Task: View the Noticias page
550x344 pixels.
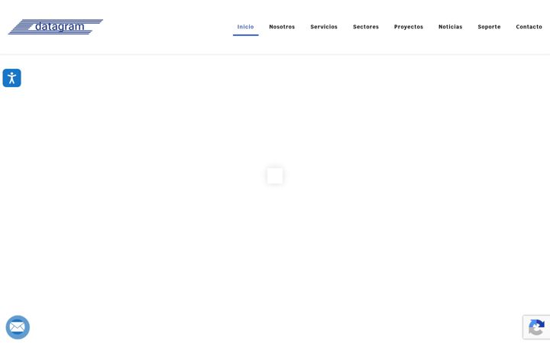Action: tap(451, 27)
